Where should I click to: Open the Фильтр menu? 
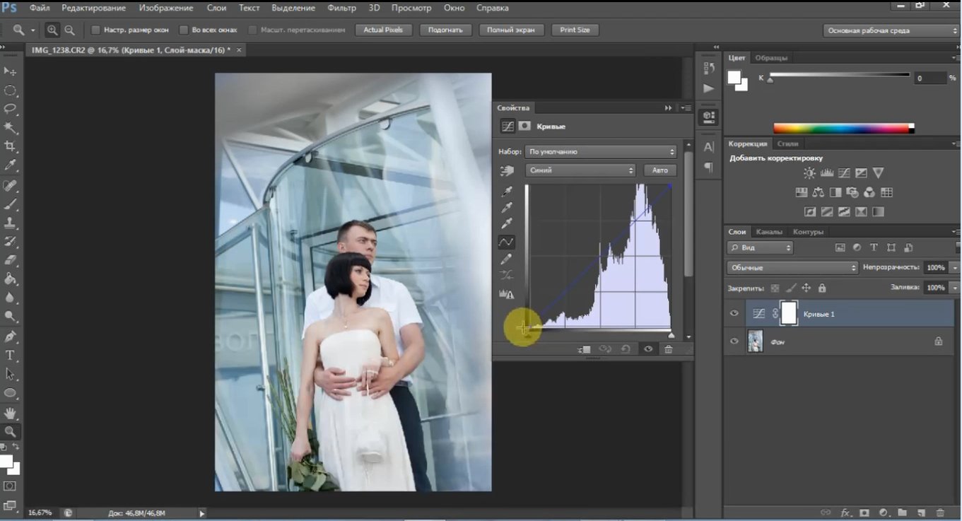point(342,8)
